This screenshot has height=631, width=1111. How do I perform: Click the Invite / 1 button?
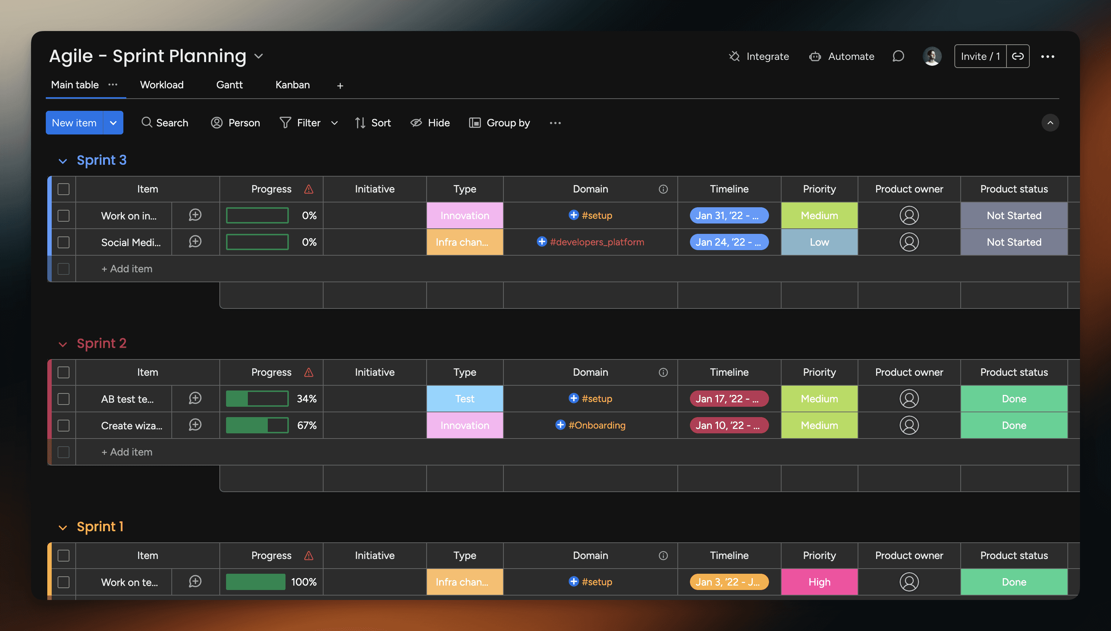pyautogui.click(x=980, y=56)
